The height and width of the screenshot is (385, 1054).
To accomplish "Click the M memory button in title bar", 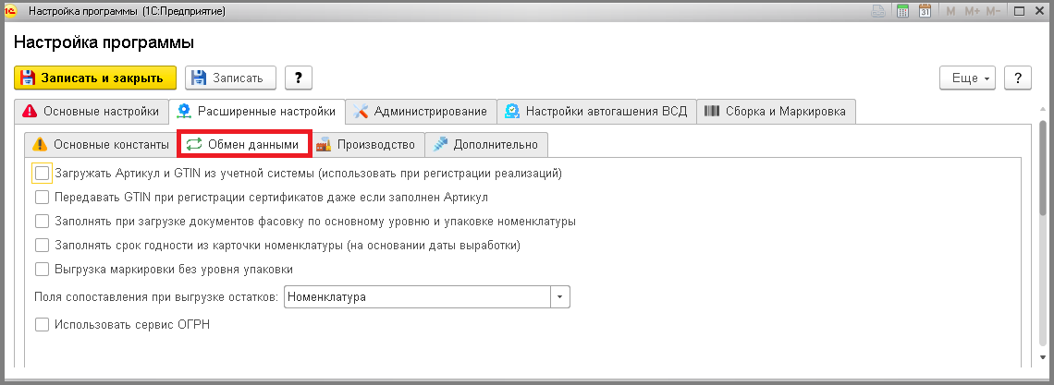I will coord(950,11).
